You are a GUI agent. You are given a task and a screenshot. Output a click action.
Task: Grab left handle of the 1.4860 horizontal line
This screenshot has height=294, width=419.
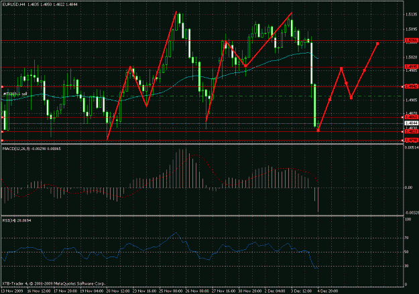[x=2, y=117]
